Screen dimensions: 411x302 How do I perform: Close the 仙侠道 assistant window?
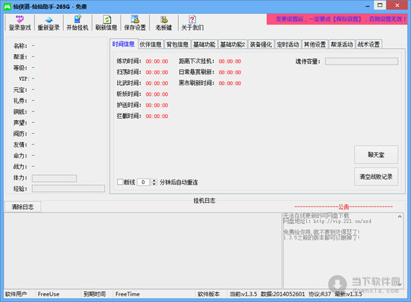pyautogui.click(x=397, y=5)
